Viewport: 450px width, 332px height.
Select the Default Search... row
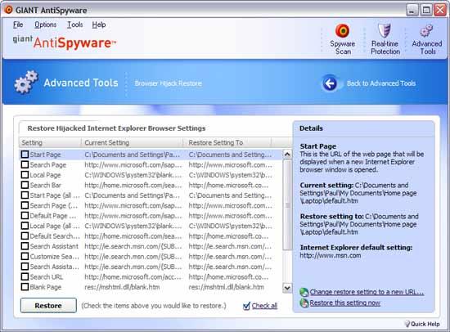click(151, 236)
